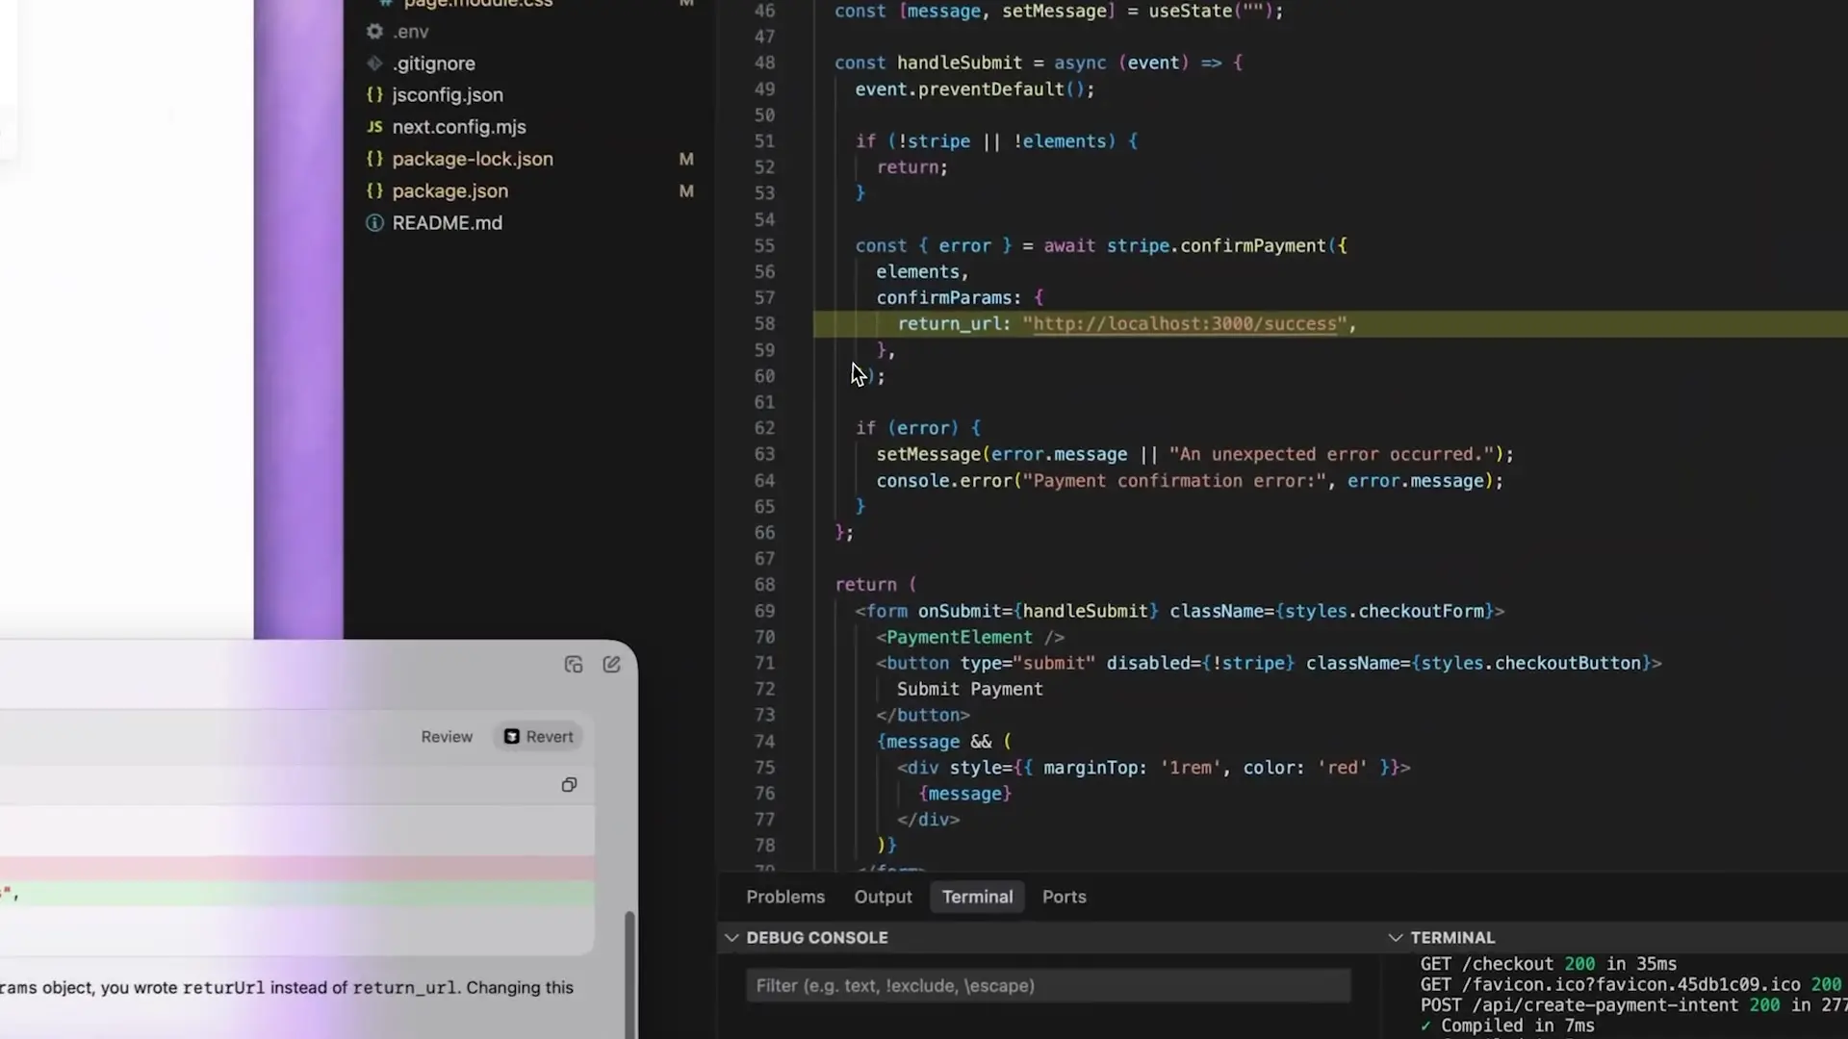Click the copy-windows icon in chat panel header
Screen dimensions: 1848x1039
coord(574,665)
